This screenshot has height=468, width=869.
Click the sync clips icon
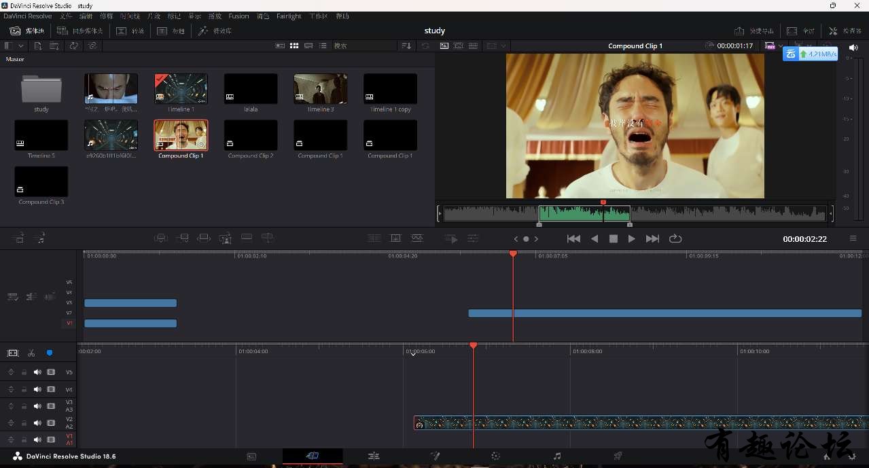click(73, 46)
